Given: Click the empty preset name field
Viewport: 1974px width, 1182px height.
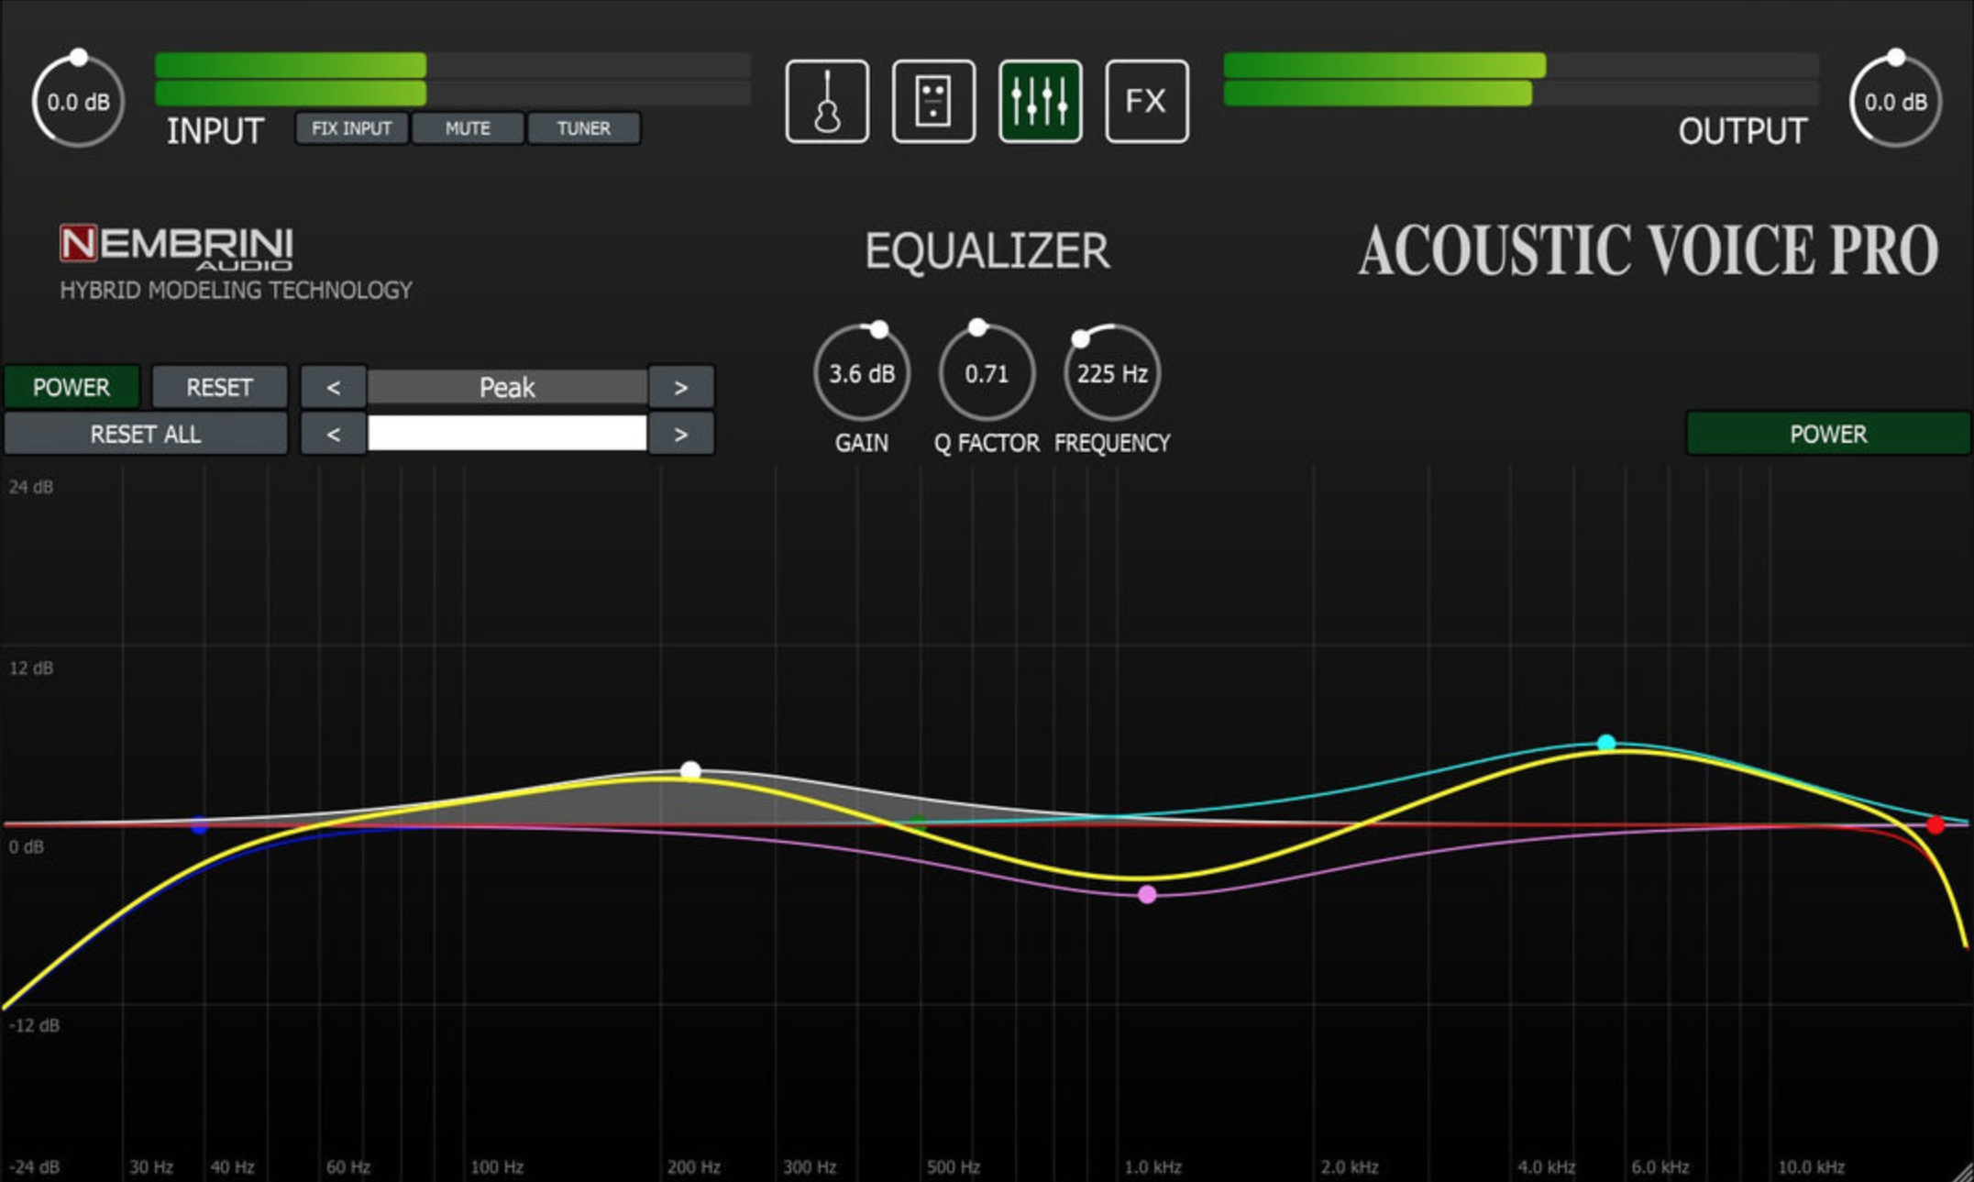Looking at the screenshot, I should point(506,433).
